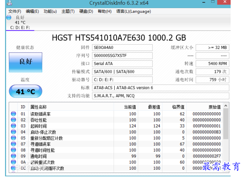The height and width of the screenshot is (177, 243).
Task: Click the 最差值 column header
Action: (150, 107)
